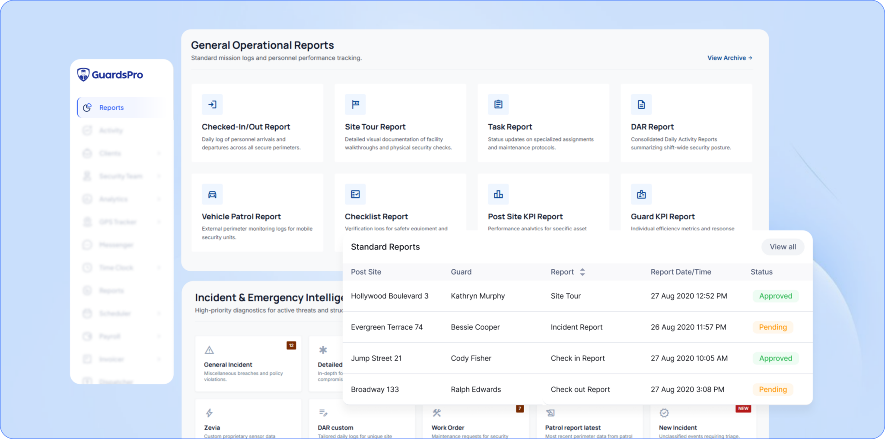Click the Checked-In/Out Report login arrow icon
885x439 pixels.
tap(212, 104)
